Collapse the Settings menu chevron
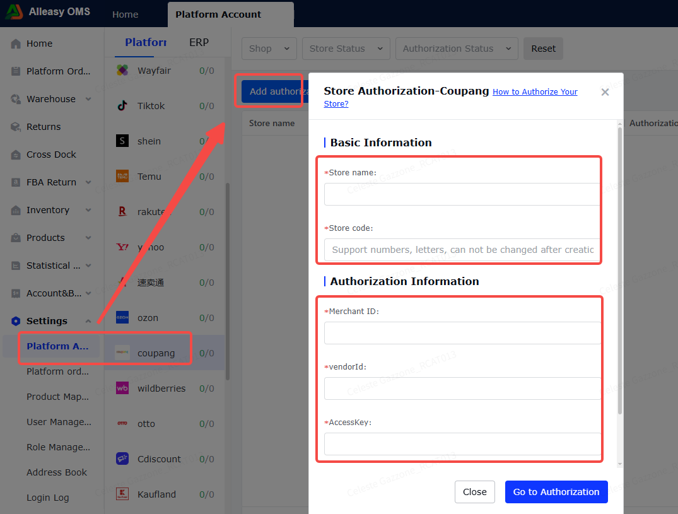This screenshot has height=514, width=678. 88,321
